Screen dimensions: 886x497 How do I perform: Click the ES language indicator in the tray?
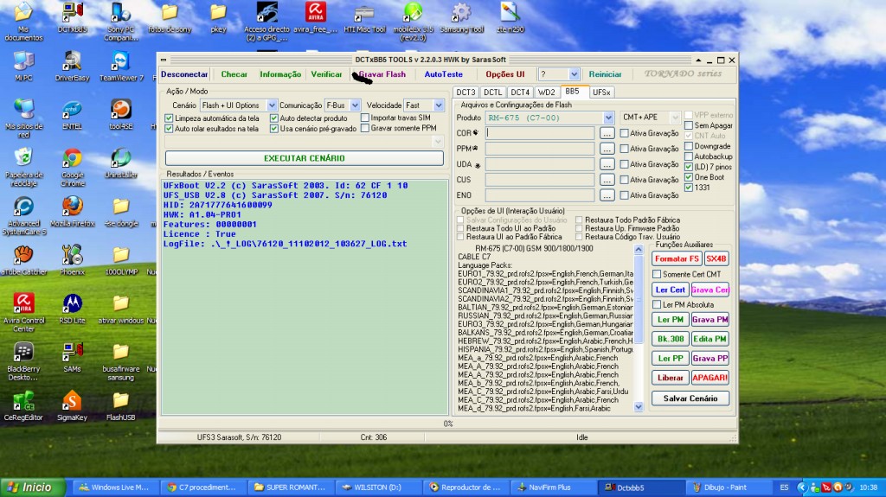(x=784, y=487)
